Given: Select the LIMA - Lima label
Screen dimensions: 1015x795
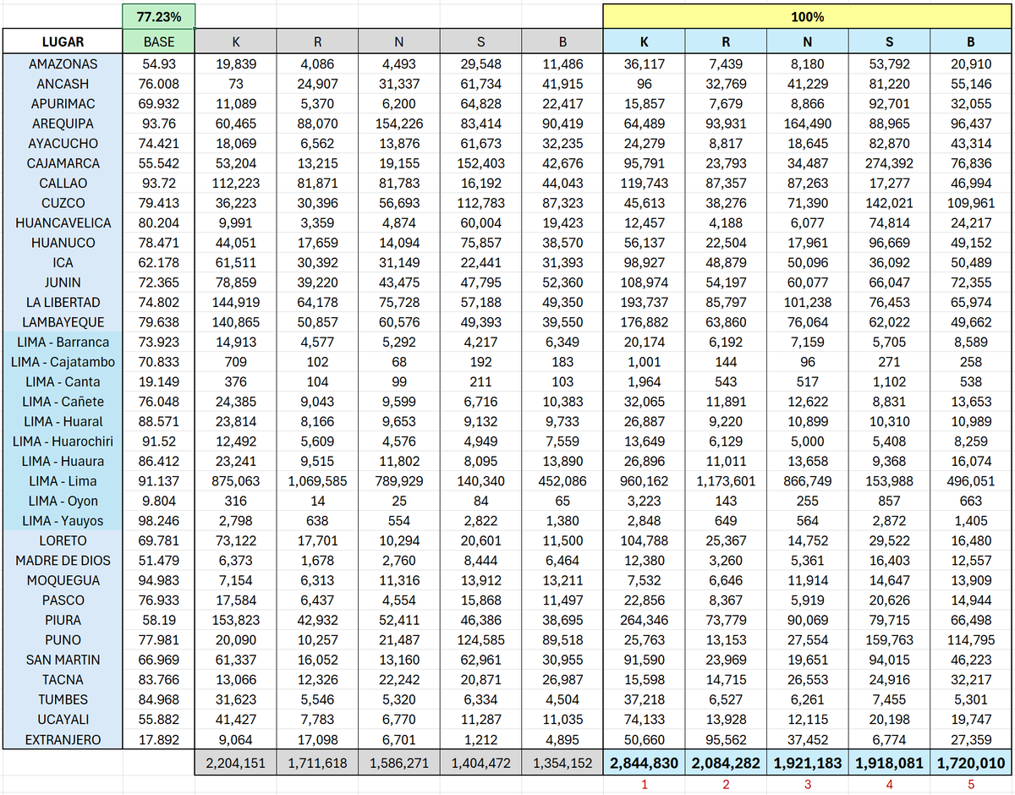Looking at the screenshot, I should click(x=63, y=481).
